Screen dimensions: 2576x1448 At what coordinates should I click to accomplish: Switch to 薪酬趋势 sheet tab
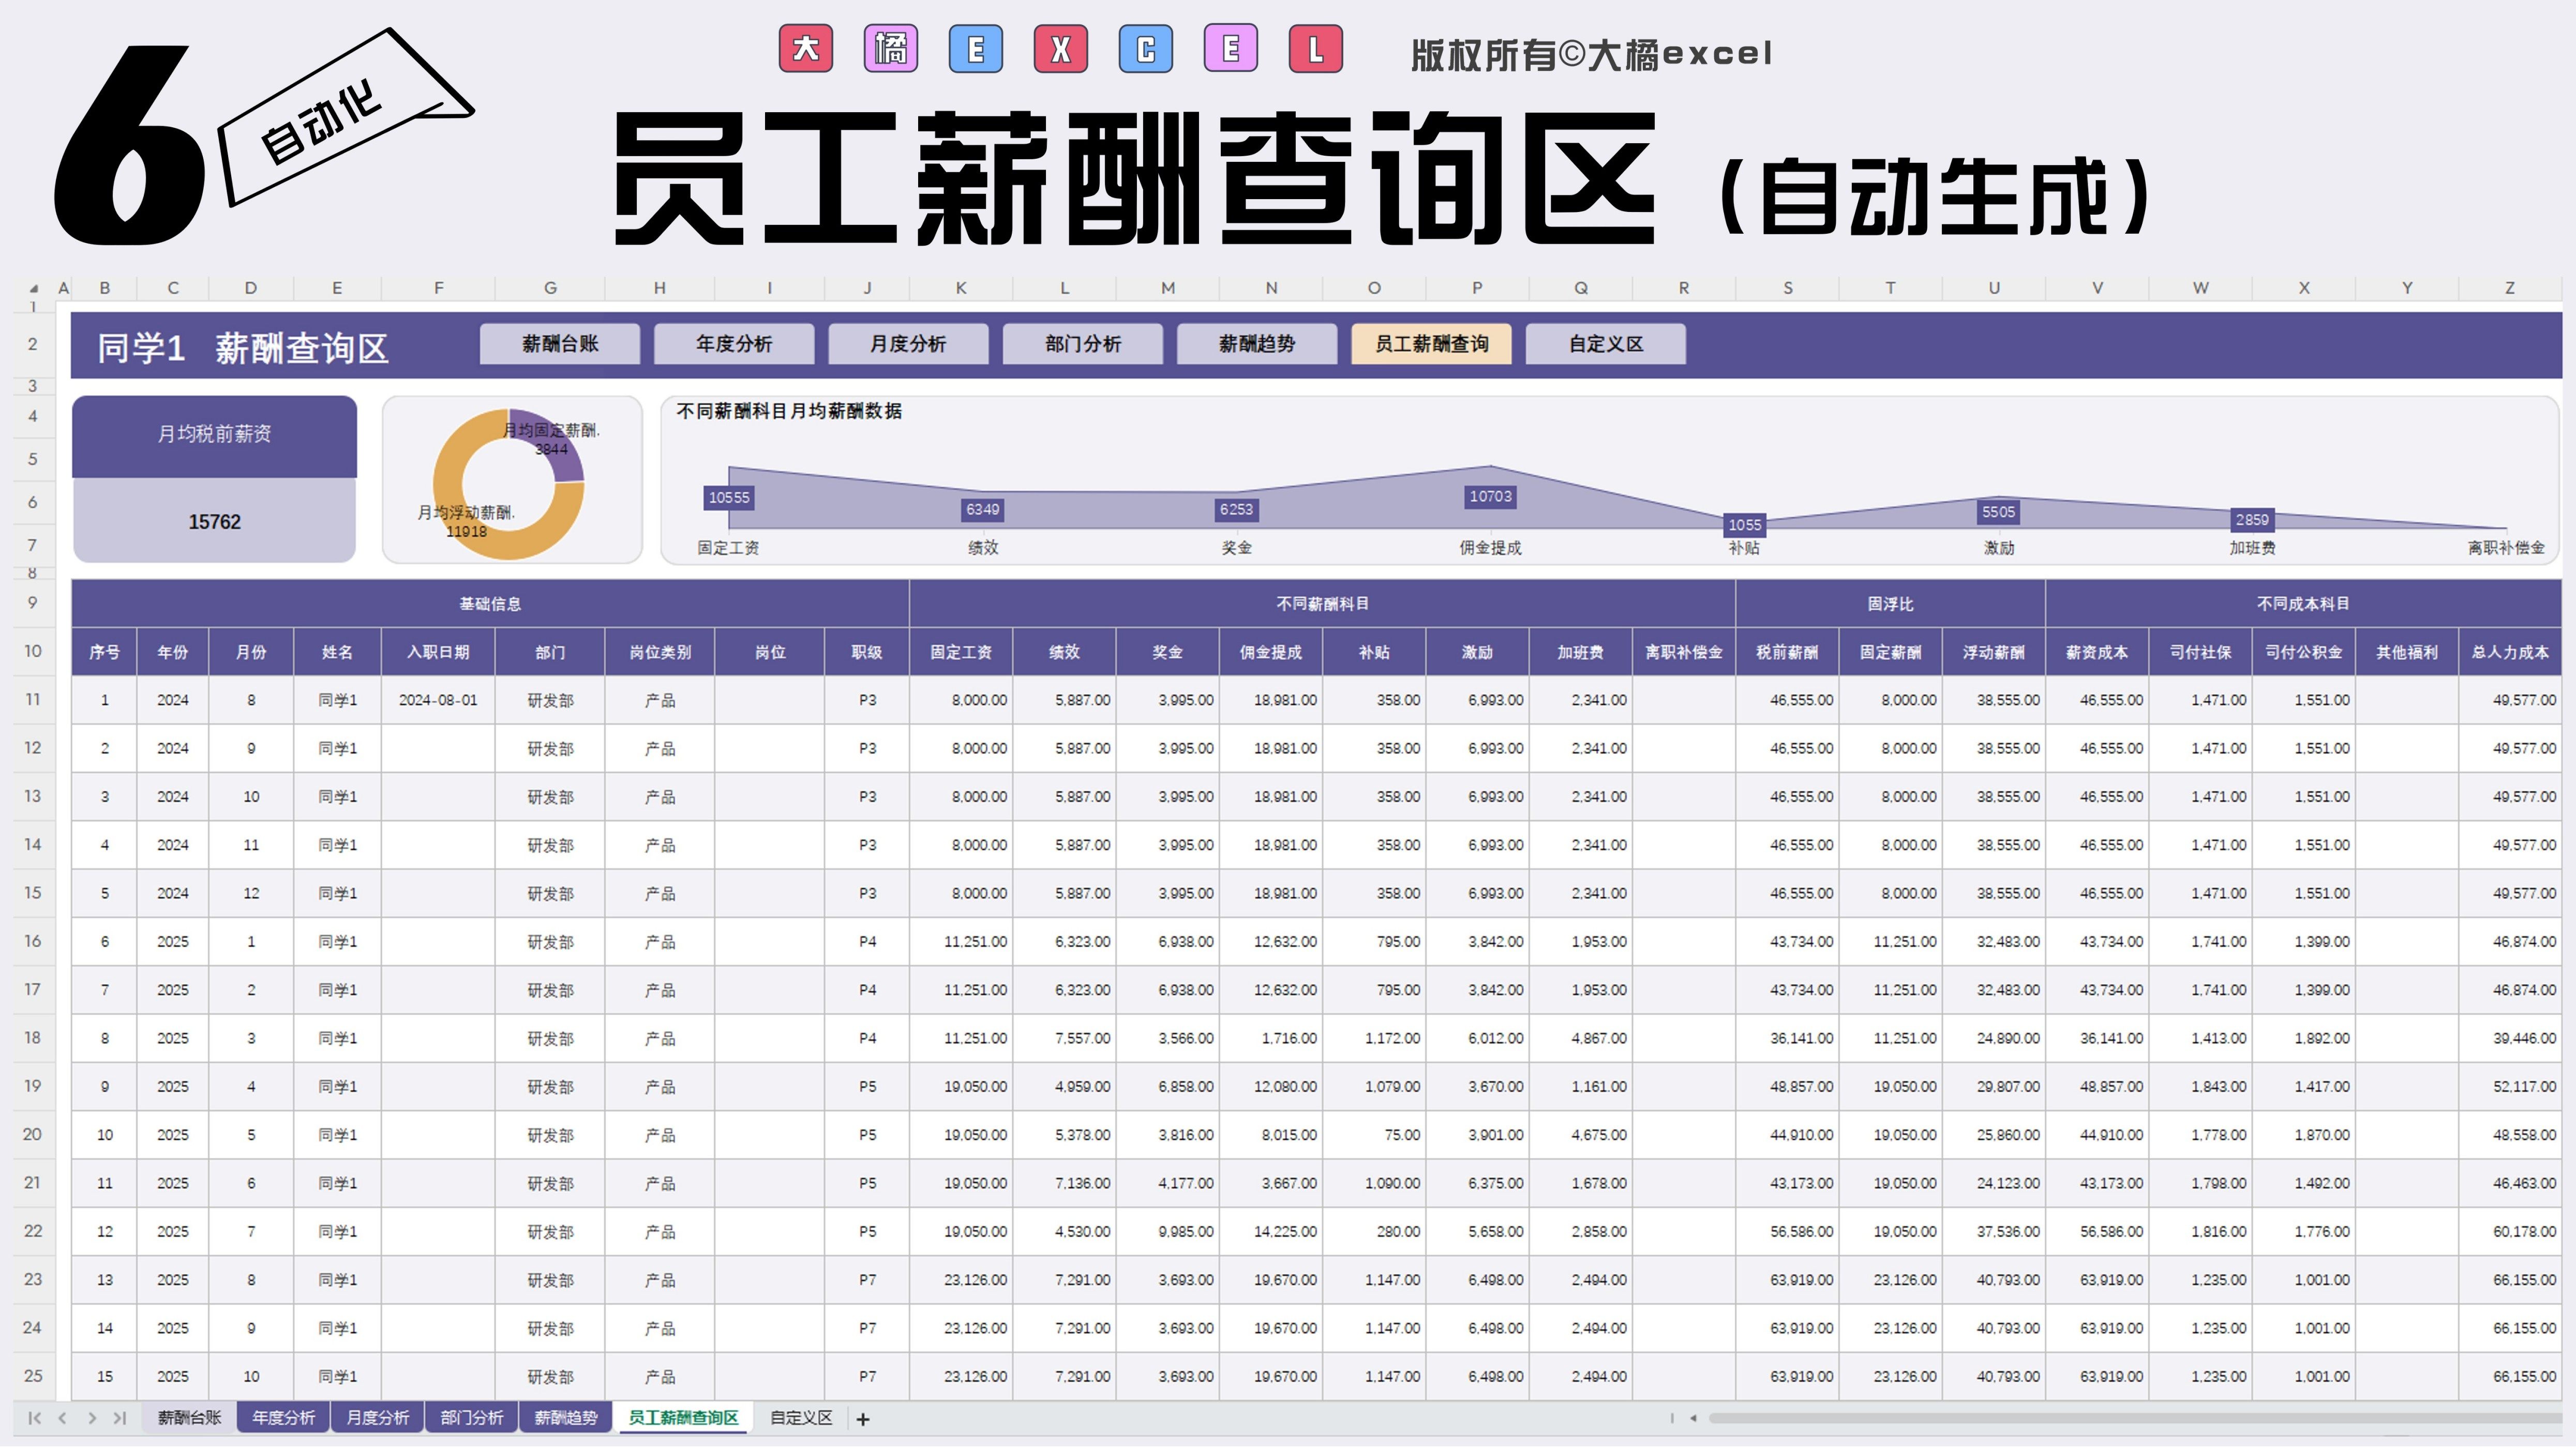point(565,1418)
